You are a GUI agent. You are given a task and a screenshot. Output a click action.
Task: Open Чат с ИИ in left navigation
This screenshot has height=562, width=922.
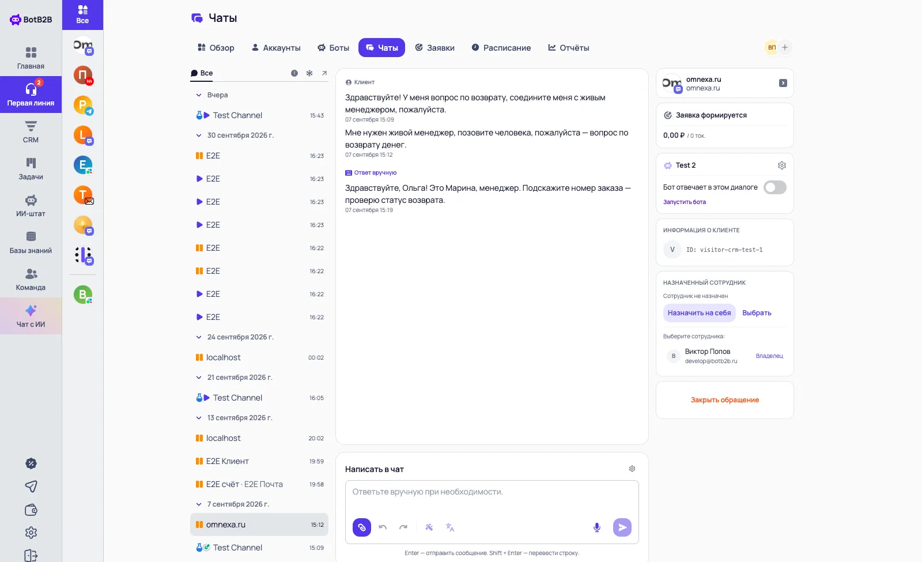pyautogui.click(x=31, y=316)
